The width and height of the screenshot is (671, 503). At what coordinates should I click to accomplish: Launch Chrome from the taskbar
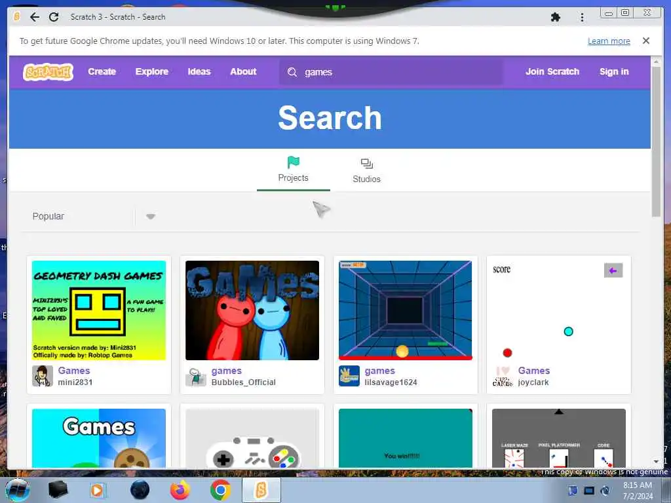point(220,490)
